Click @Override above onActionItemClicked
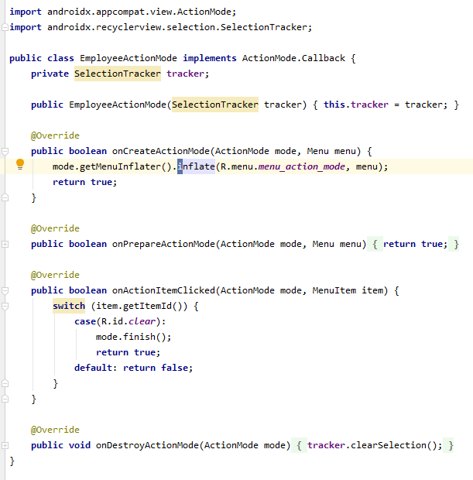 point(55,275)
